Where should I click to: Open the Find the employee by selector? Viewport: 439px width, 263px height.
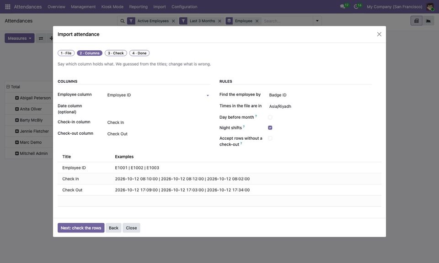[320, 95]
